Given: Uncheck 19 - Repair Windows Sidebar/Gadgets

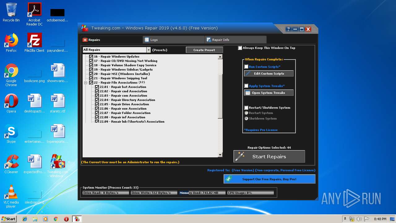Looking at the screenshot, I should [x=91, y=70].
